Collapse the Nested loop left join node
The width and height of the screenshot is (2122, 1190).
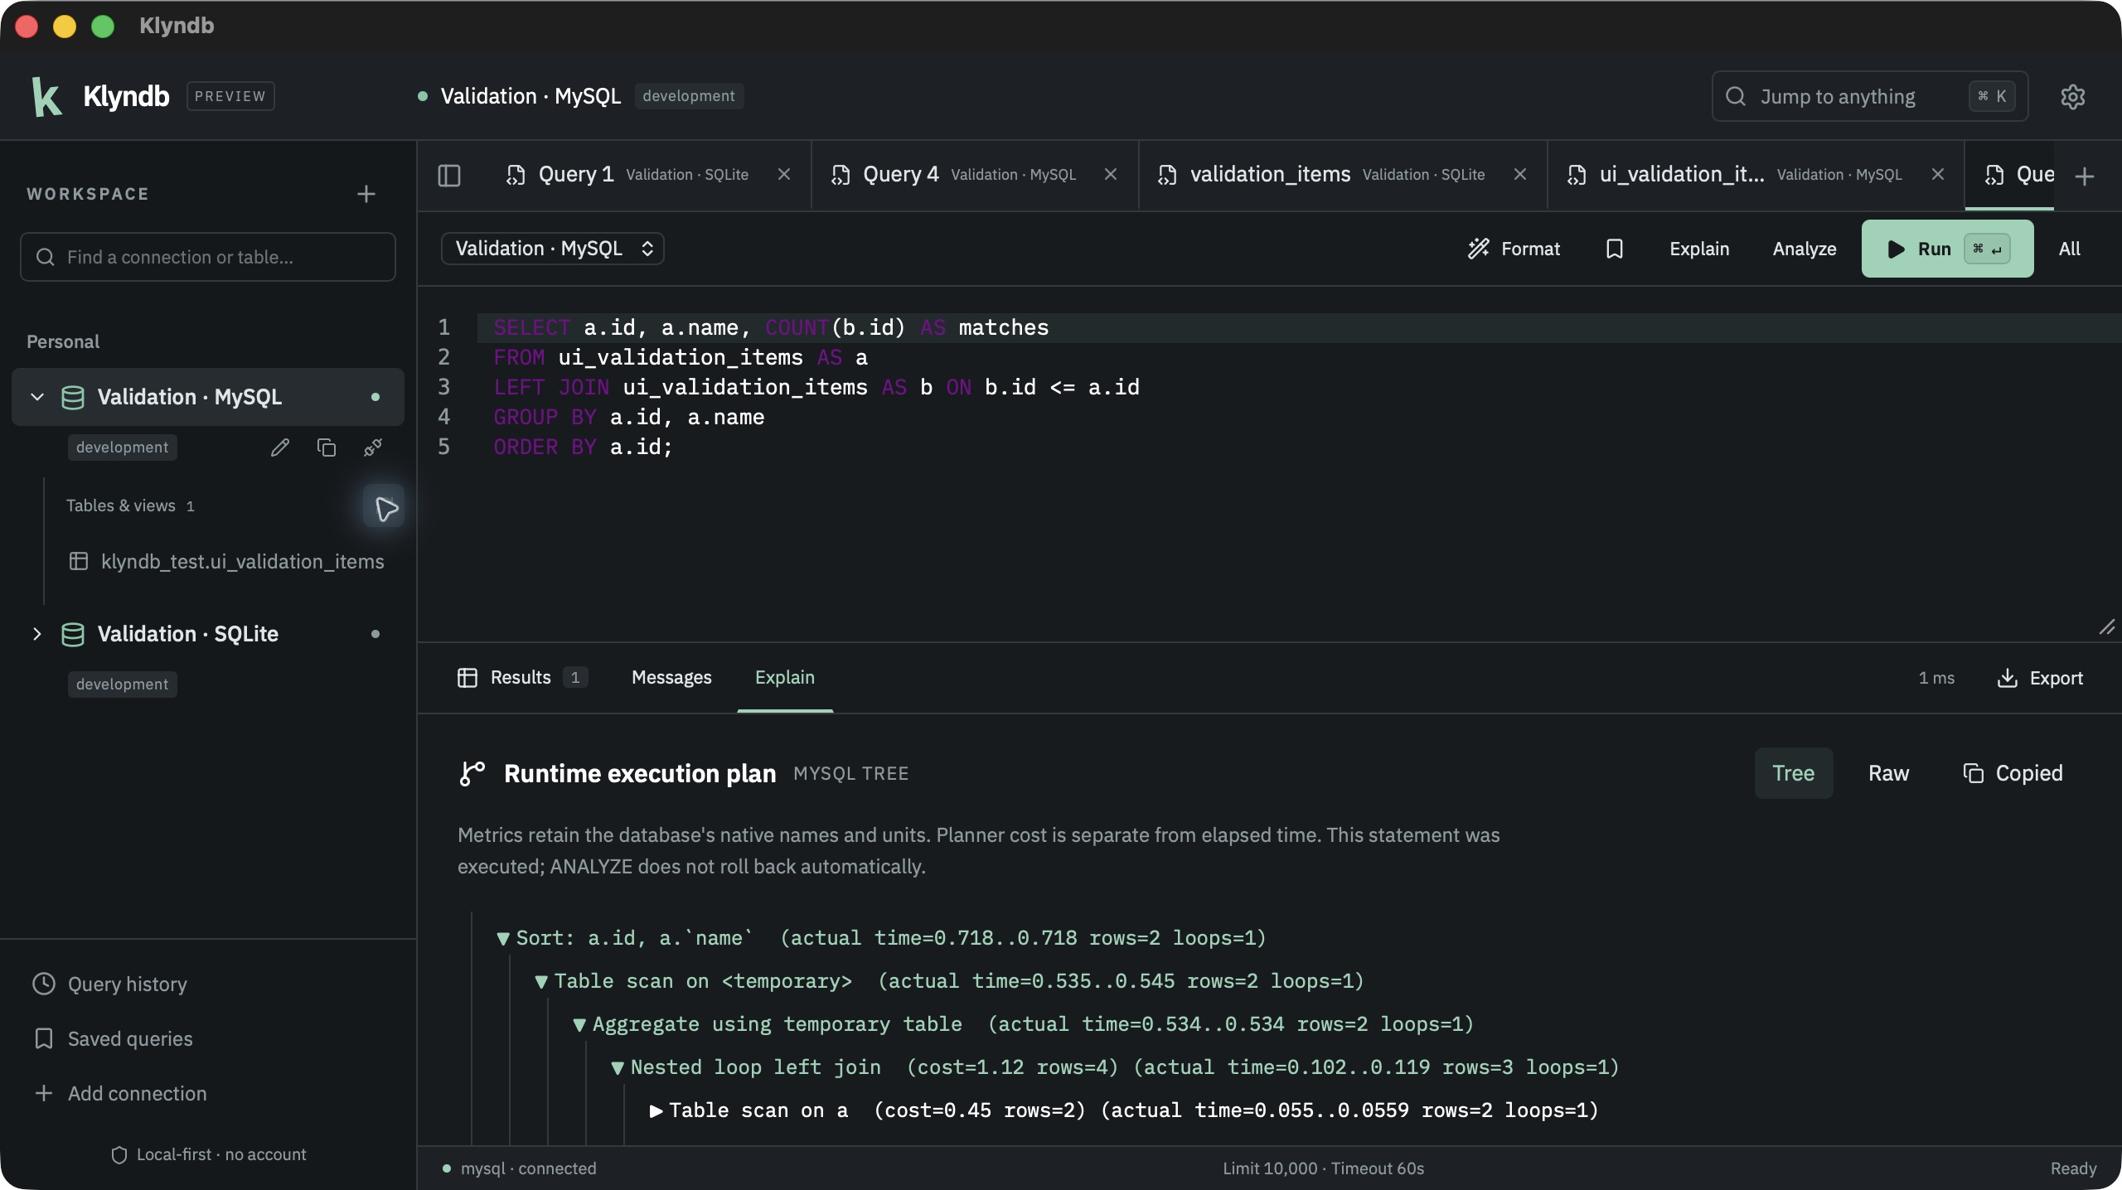coord(617,1068)
